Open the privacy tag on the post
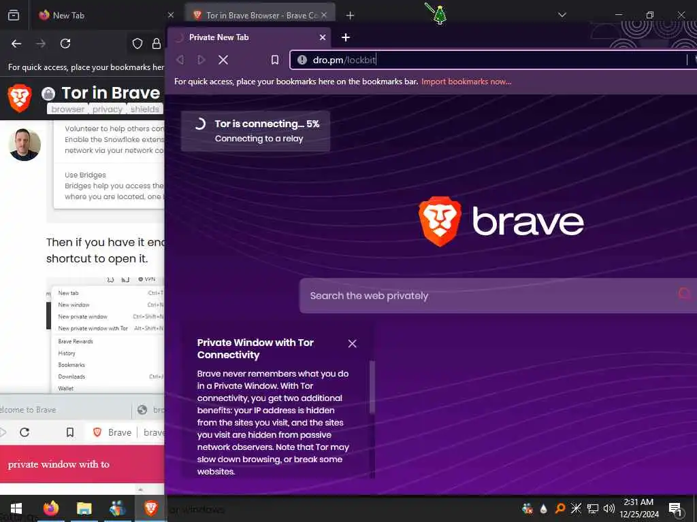This screenshot has height=522, width=697. [x=107, y=109]
